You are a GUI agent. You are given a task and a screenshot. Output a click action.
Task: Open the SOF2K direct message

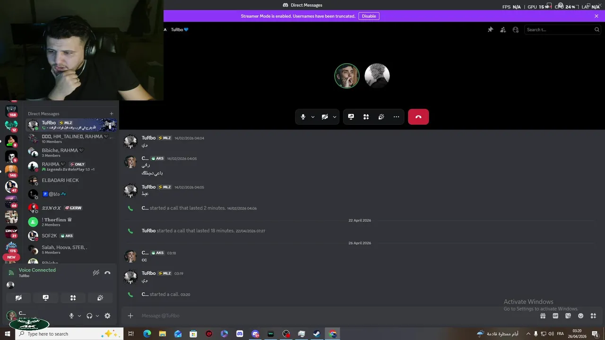click(71, 236)
